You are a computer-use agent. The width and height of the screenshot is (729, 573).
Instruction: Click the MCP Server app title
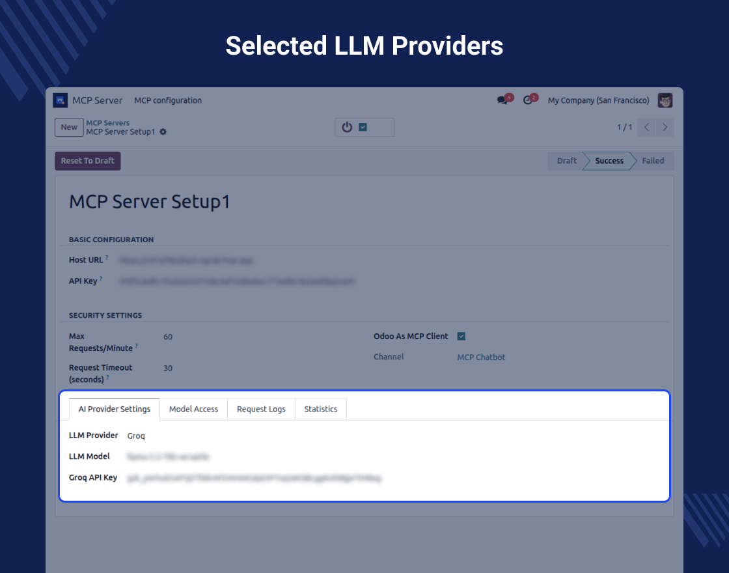coord(97,100)
